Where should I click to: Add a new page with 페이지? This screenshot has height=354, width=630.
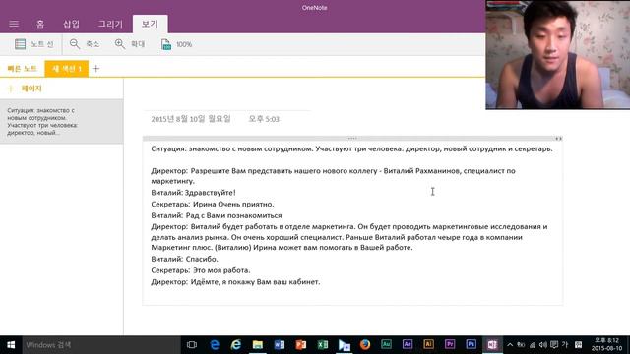click(25, 88)
